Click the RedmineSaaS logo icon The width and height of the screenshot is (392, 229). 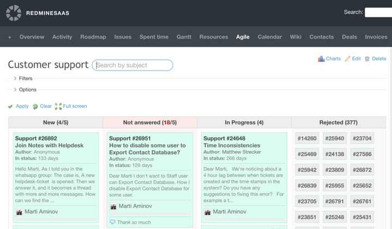[13, 12]
